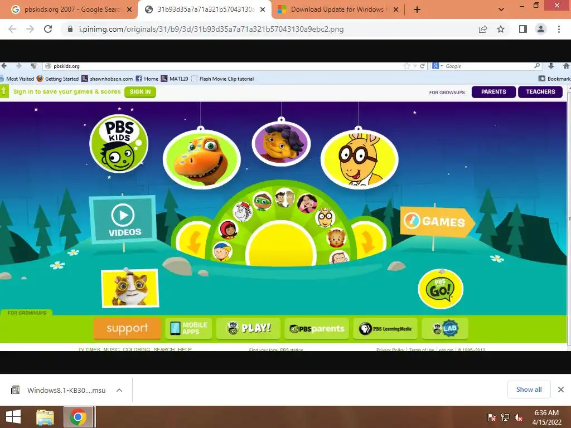571x428 pixels.
Task: Open PBS LearningMedia footer link
Action: coord(385,329)
